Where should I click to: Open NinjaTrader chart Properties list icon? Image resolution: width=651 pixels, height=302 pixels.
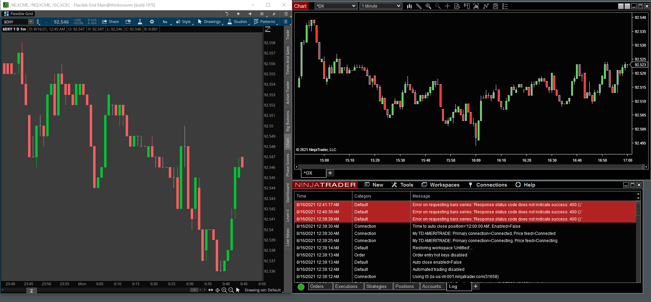pos(505,6)
